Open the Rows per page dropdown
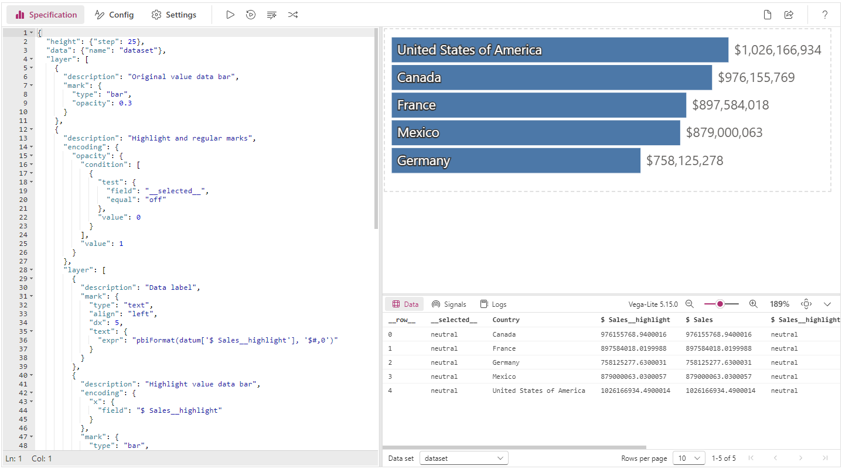 [x=688, y=458]
